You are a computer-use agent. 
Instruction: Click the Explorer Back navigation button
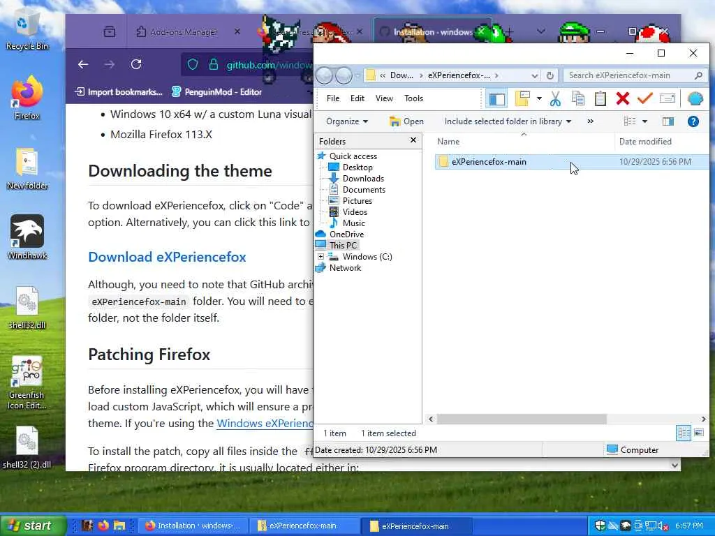325,75
